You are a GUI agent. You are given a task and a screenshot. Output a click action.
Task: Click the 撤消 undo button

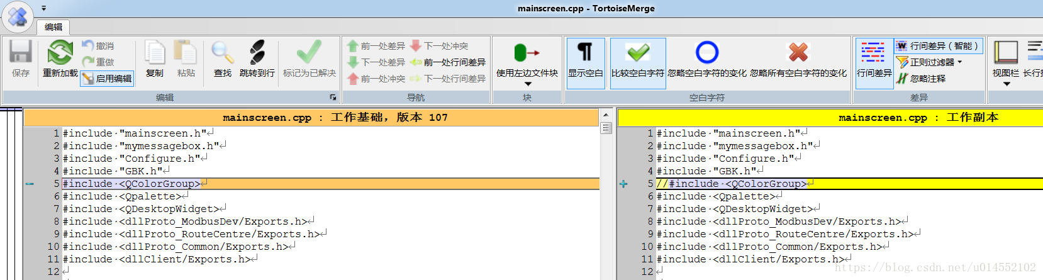tap(99, 46)
